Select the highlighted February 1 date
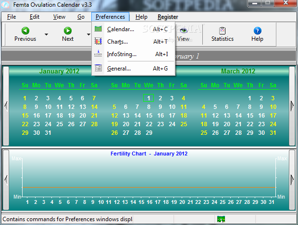The image size is (298, 225). (x=149, y=98)
